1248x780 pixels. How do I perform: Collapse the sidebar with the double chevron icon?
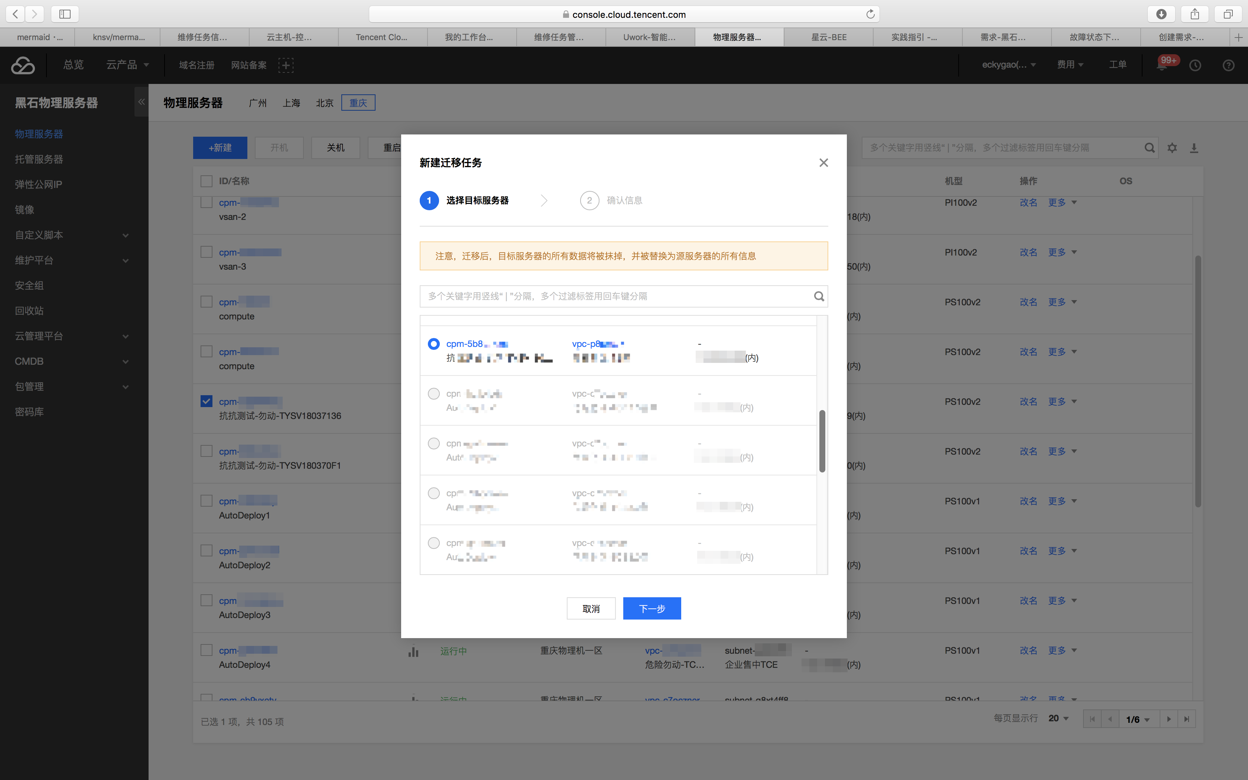coord(141,102)
